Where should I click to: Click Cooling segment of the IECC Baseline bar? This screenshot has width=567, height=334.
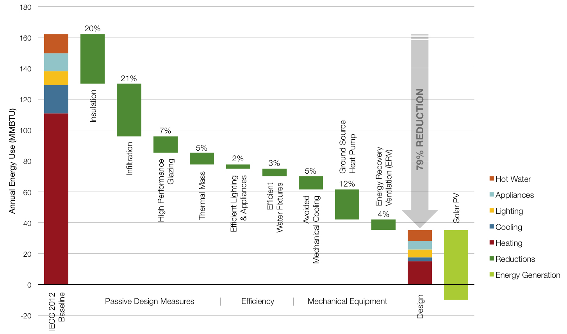click(x=56, y=99)
